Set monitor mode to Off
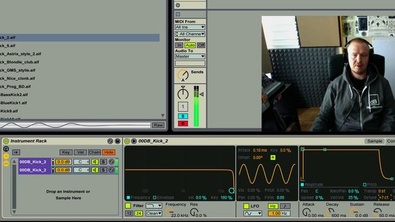Viewport: 395px width, 222px height. point(201,45)
